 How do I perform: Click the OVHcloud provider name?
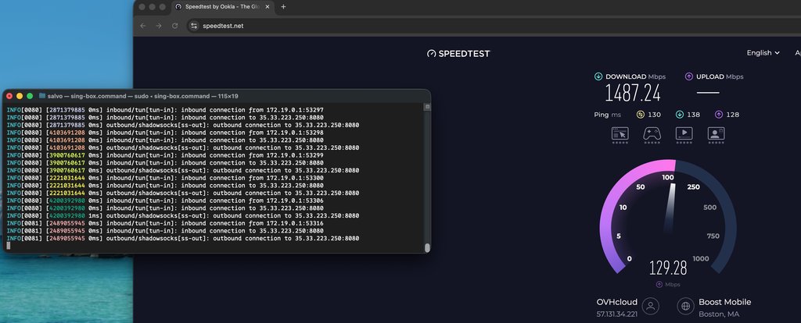click(x=616, y=302)
